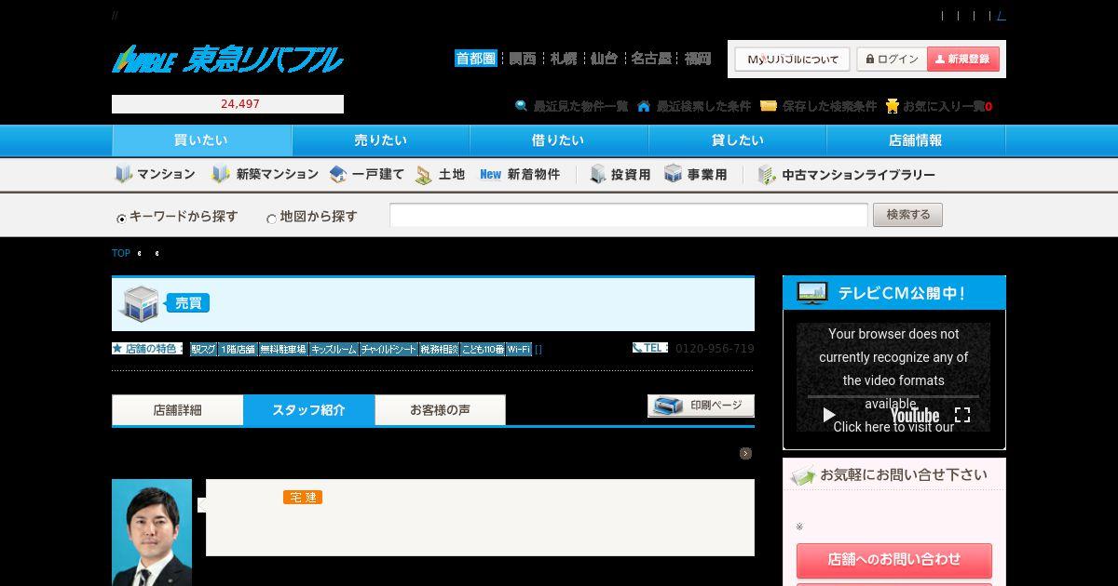Click the 駅スグ feature tag

[x=203, y=350]
